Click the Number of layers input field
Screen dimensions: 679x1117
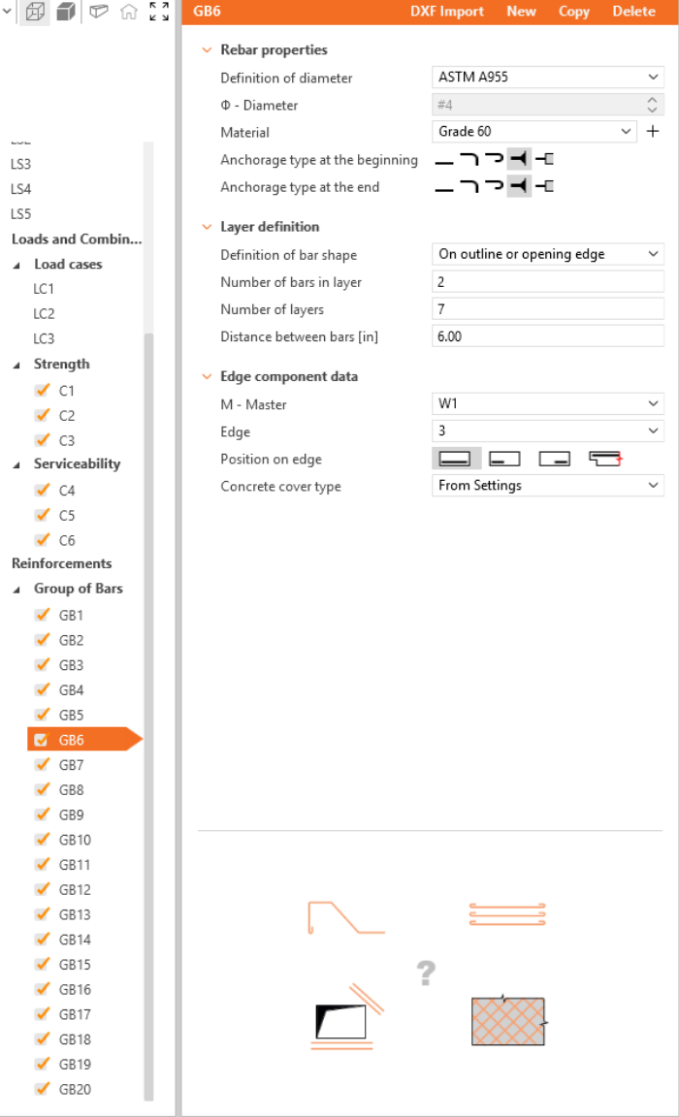547,309
